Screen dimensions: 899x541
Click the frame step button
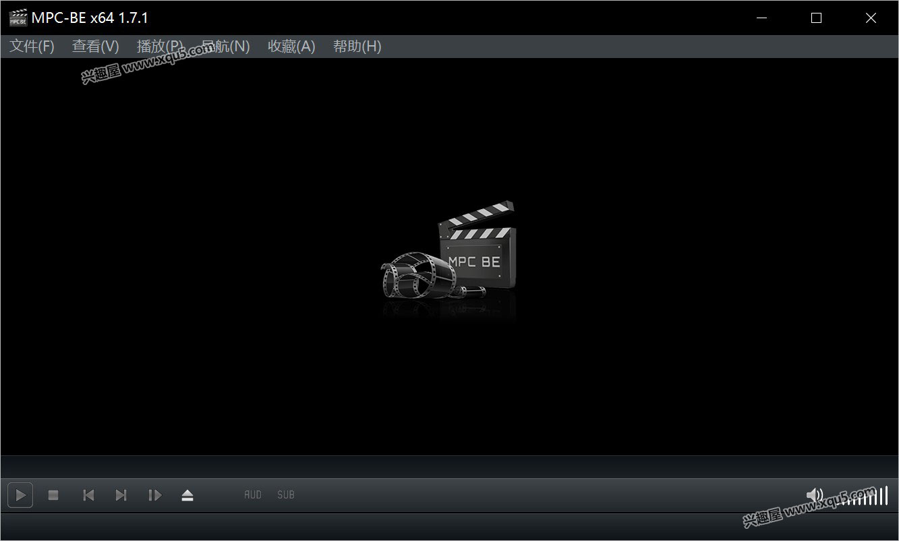coord(154,495)
